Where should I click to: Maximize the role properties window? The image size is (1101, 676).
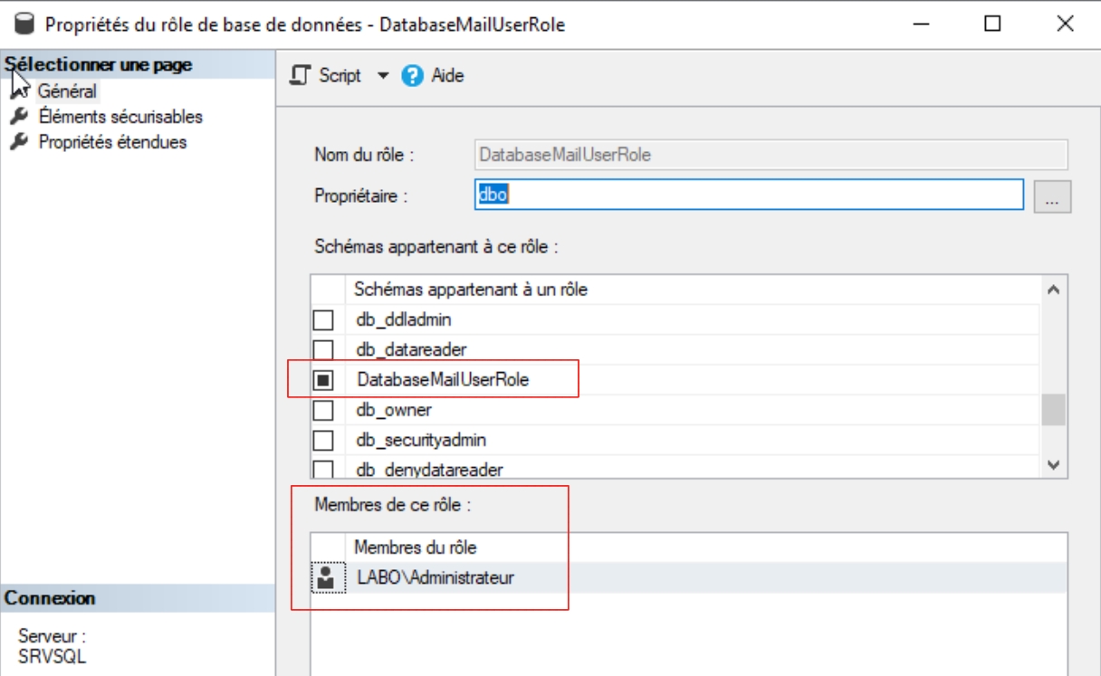[x=992, y=24]
